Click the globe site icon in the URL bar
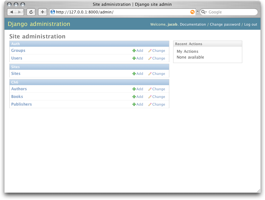Image resolution: width=265 pixels, height=200 pixels. click(x=53, y=12)
